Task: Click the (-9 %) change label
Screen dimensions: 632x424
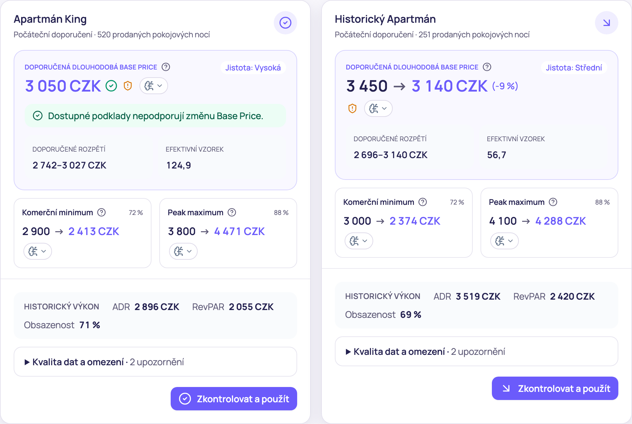Action: [505, 86]
